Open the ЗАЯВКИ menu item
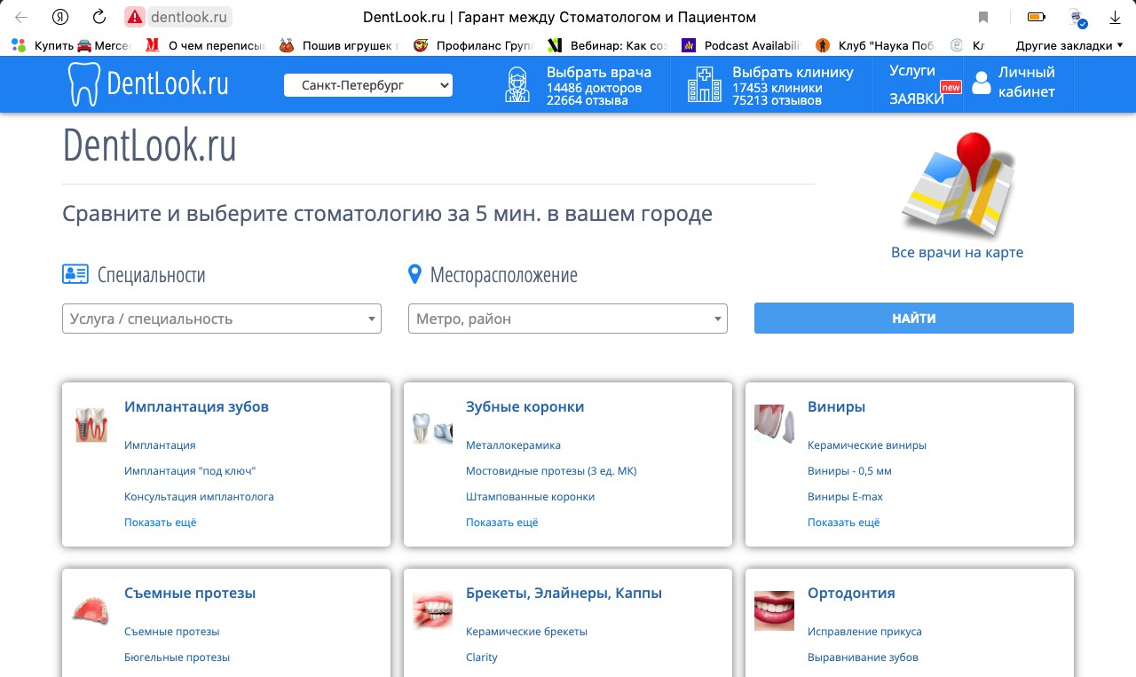Image resolution: width=1136 pixels, height=677 pixels. click(x=917, y=99)
